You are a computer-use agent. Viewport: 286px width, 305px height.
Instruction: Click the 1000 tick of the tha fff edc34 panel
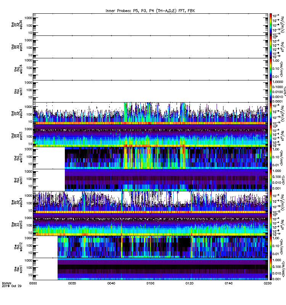[28, 18]
